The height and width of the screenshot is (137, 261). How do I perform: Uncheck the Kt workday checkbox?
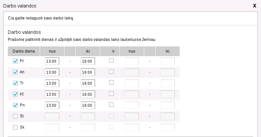15,94
